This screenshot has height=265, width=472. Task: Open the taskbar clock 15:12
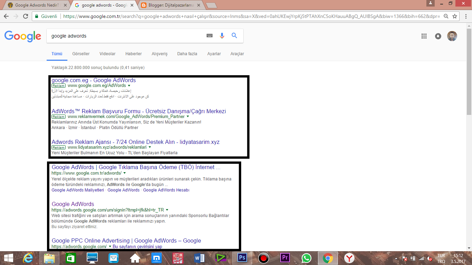pos(459,255)
